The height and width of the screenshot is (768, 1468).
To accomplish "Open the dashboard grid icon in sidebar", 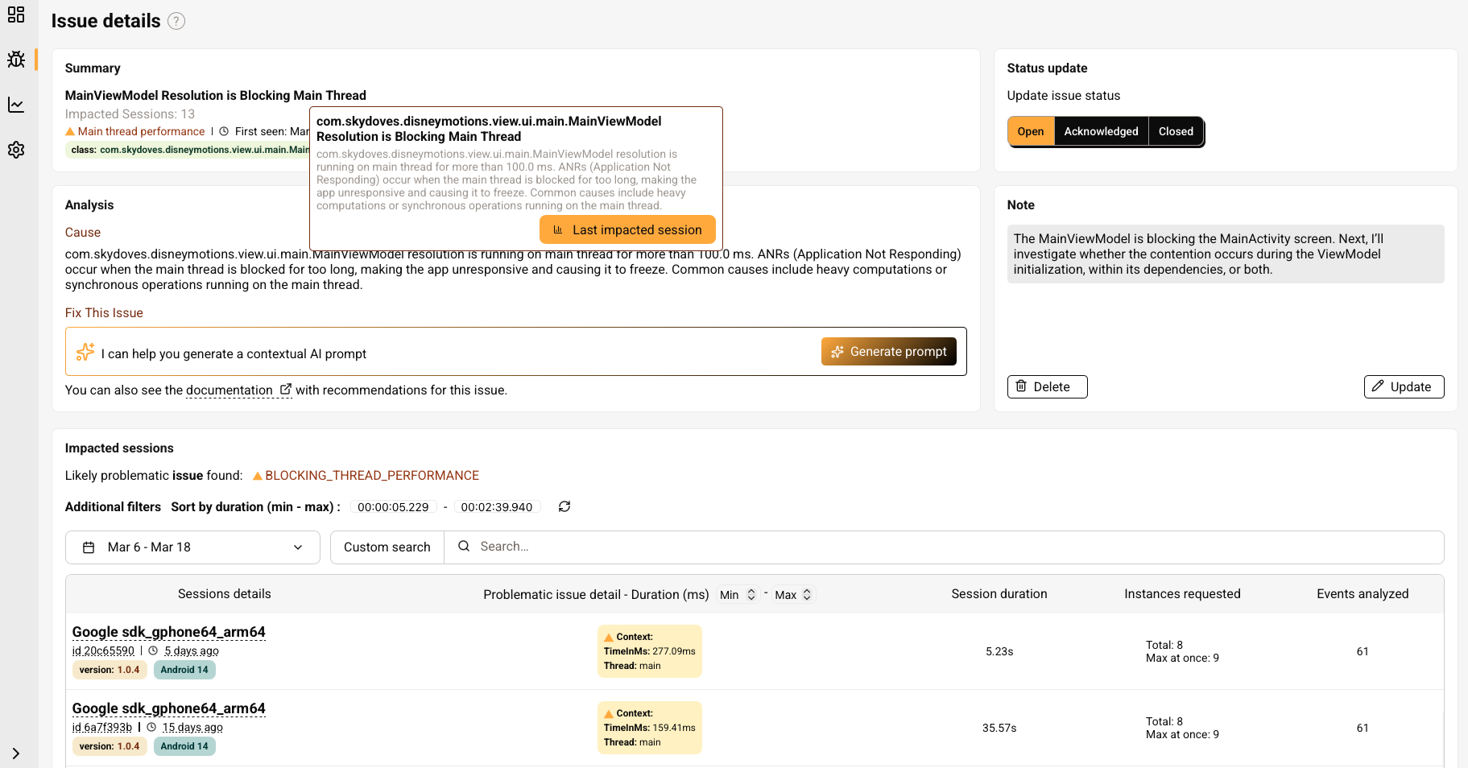I will pos(16,14).
